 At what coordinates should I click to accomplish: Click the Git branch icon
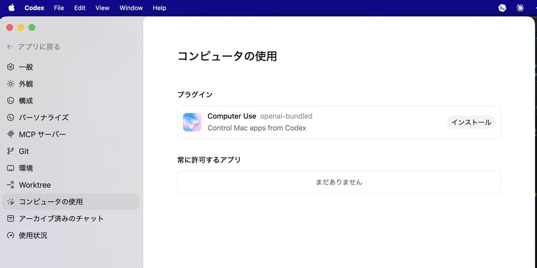[11, 151]
